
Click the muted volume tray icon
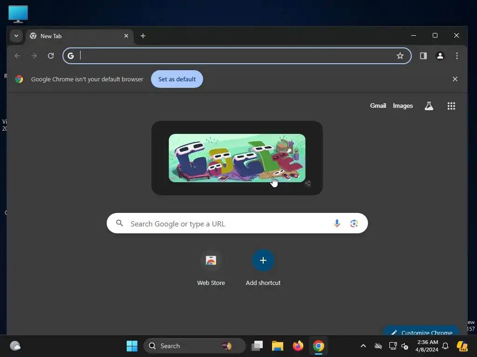(x=405, y=346)
